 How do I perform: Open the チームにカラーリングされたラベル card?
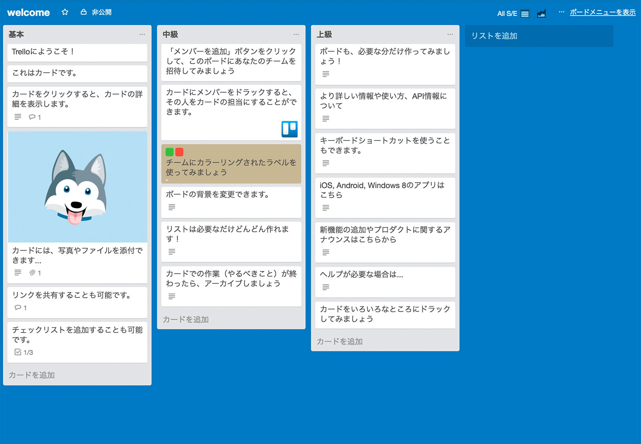coord(231,164)
